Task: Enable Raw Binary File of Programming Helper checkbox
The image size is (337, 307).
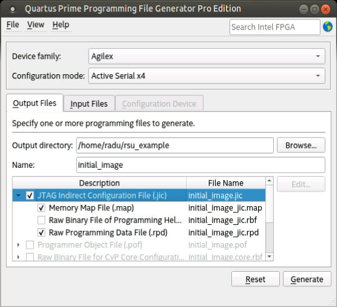Action: [41, 220]
